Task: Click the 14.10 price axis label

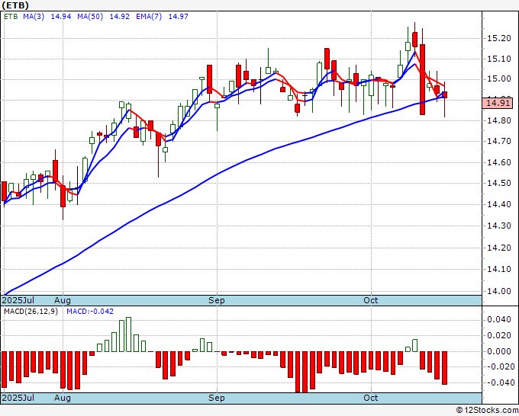Action: coord(499,269)
